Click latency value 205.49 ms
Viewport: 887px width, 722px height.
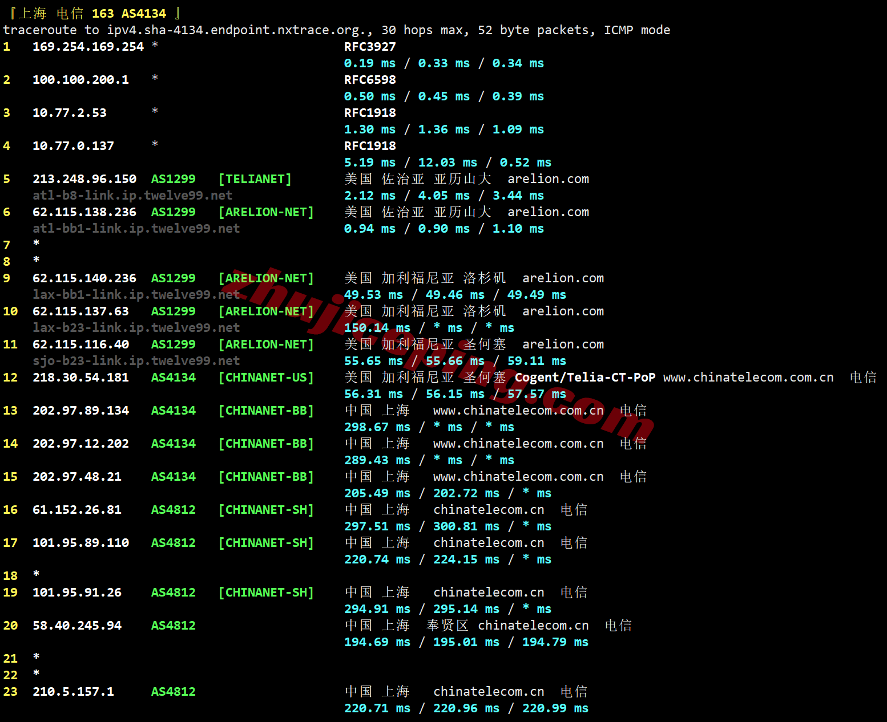point(377,493)
